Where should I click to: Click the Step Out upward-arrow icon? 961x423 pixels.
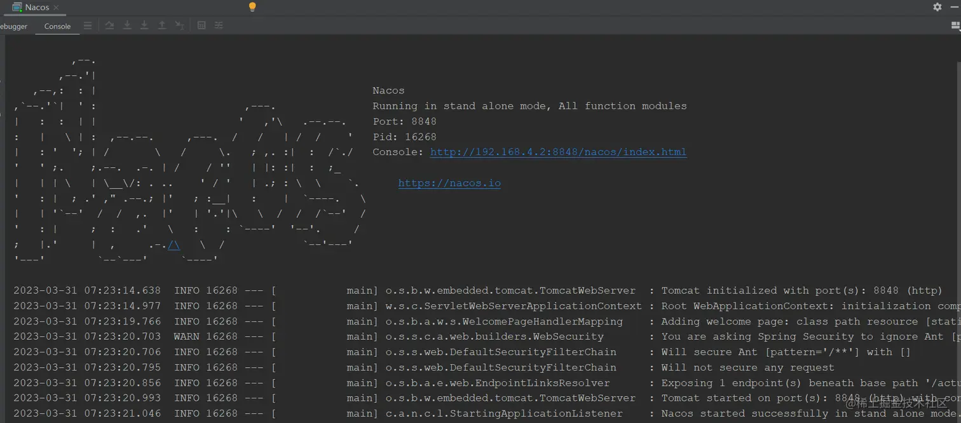162,25
